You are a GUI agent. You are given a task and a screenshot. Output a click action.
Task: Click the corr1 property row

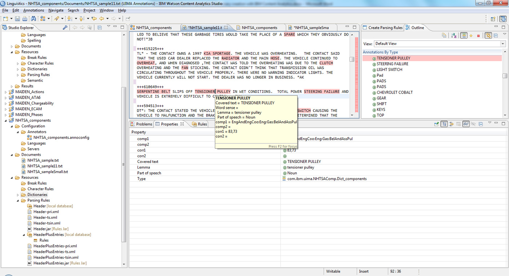tap(318, 150)
